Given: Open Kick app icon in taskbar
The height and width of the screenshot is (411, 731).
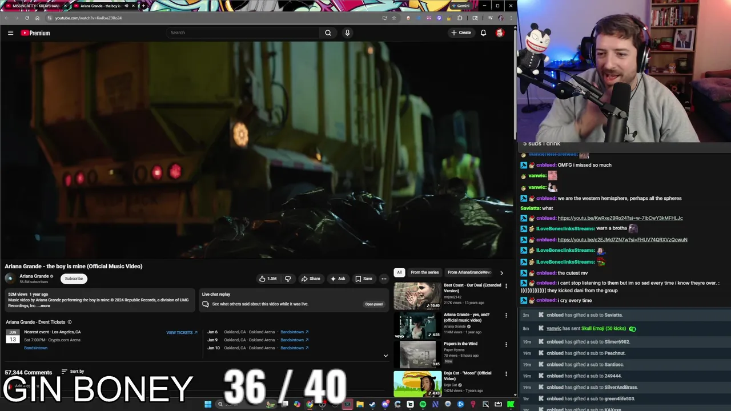Looking at the screenshot, I should click(511, 404).
